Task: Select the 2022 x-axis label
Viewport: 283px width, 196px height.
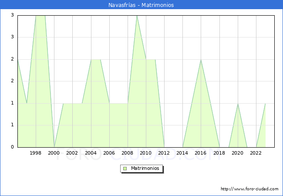Action: pos(256,153)
